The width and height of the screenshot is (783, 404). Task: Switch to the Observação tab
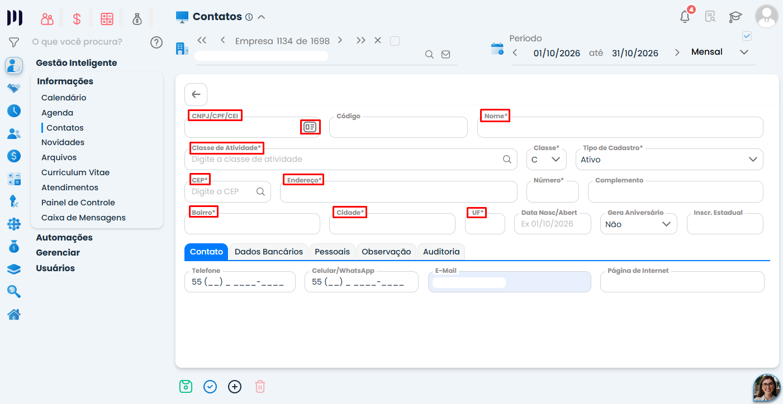(386, 252)
